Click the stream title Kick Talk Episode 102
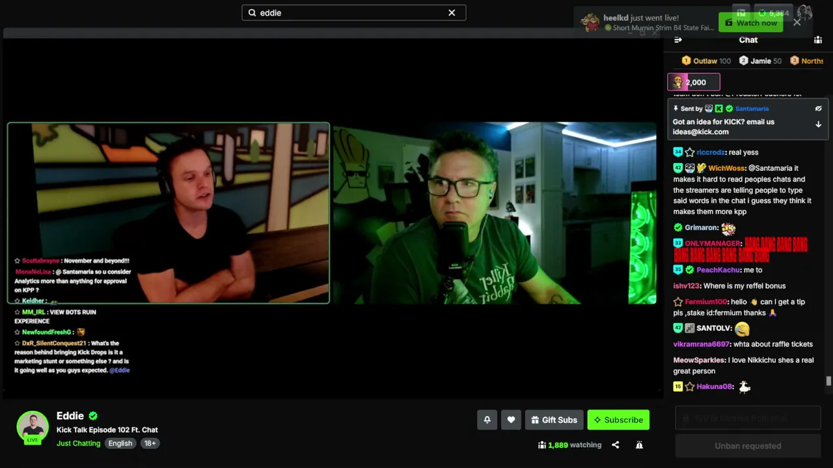 (107, 430)
